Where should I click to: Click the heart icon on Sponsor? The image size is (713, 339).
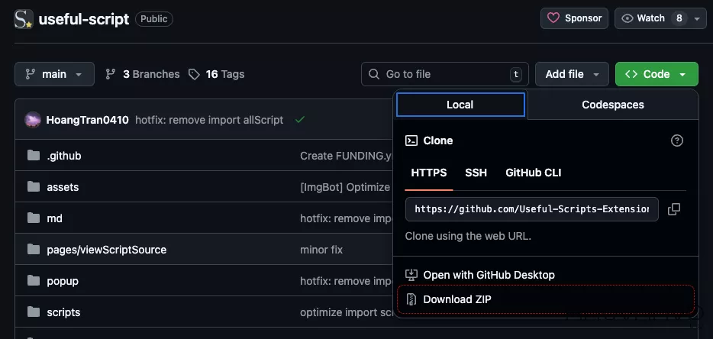click(553, 18)
